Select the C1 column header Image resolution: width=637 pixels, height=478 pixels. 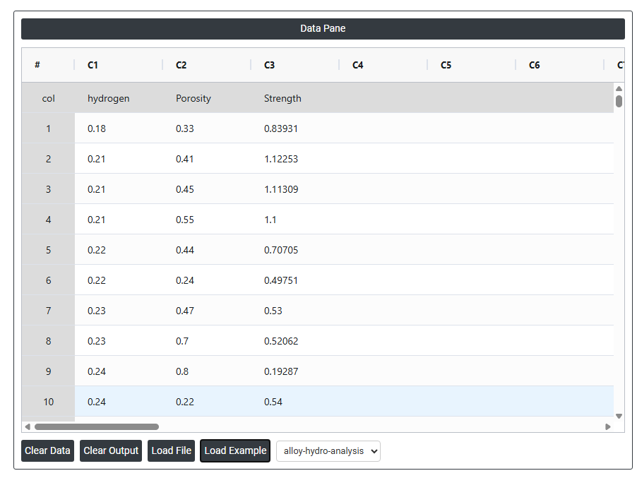[117, 65]
